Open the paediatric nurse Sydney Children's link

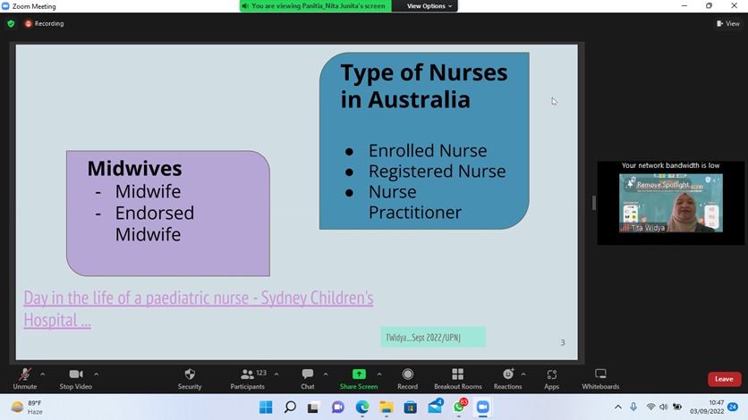click(198, 298)
